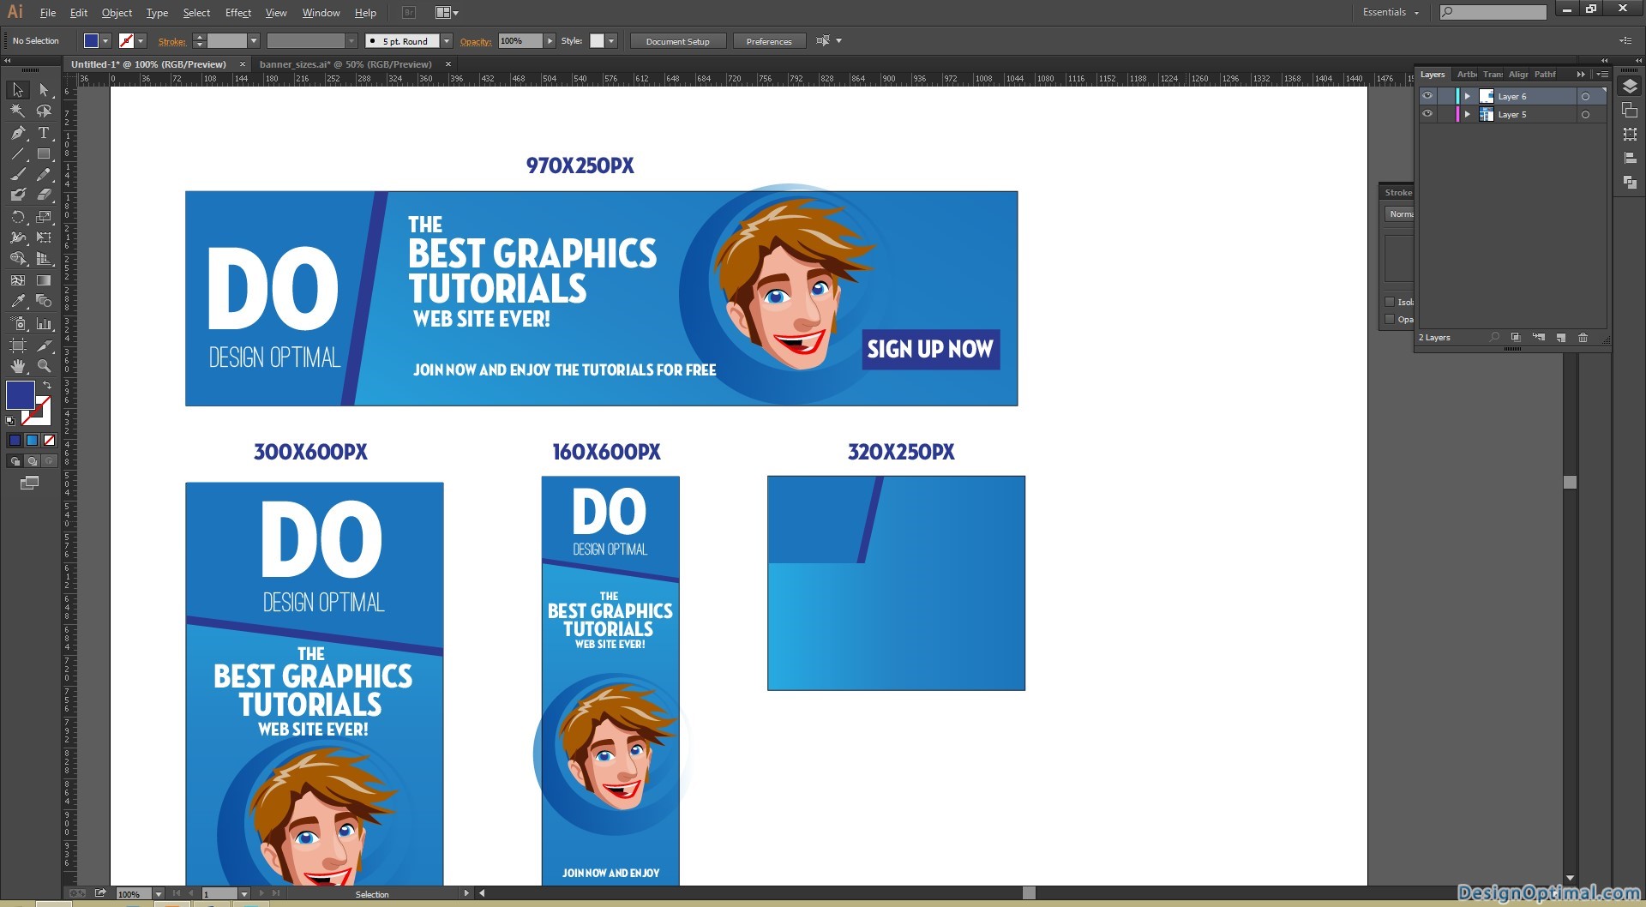Click the opacity 100% input field
Image resolution: width=1646 pixels, height=907 pixels.
click(520, 41)
